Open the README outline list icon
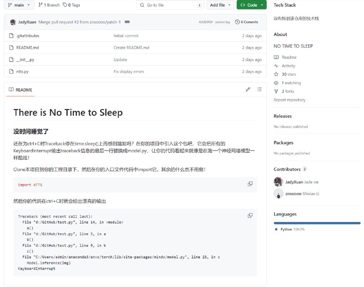The height and width of the screenshot is (287, 364). pos(259,90)
